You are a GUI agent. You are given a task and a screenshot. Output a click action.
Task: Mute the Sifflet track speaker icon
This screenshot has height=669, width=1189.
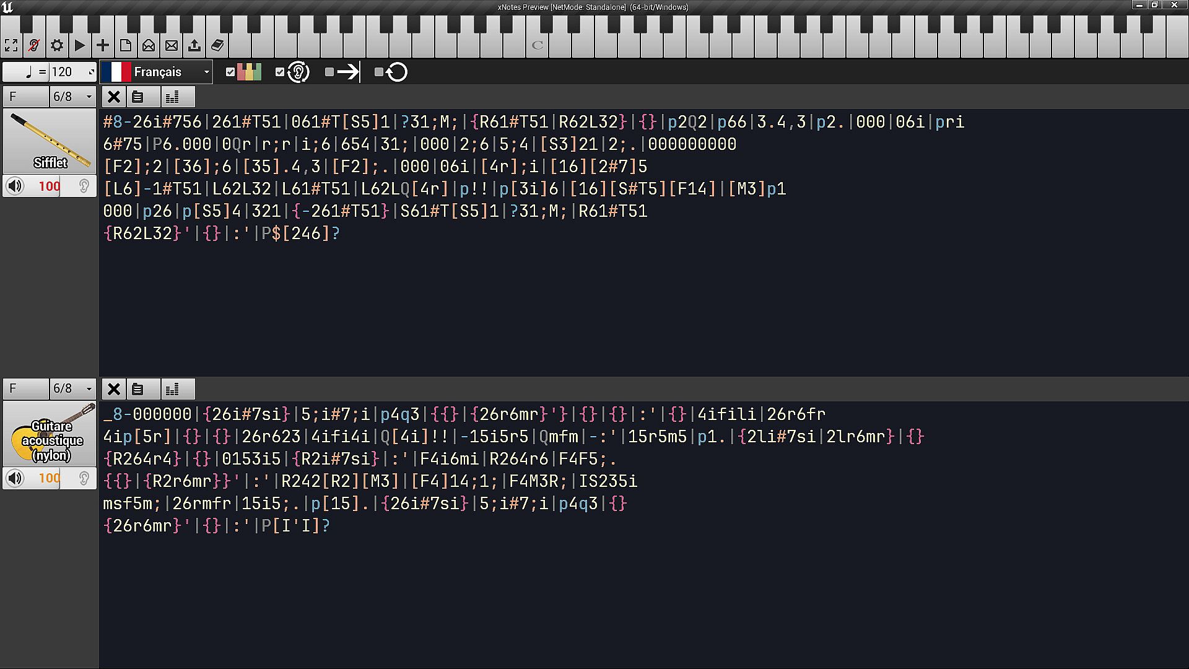coord(15,186)
